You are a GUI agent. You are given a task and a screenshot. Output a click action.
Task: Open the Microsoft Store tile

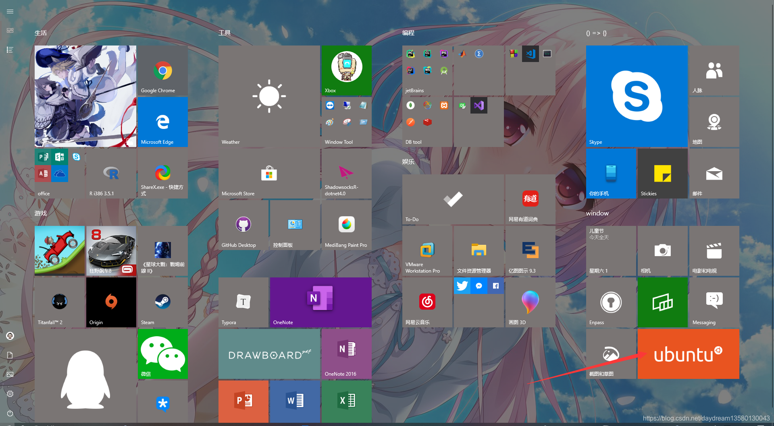[269, 174]
